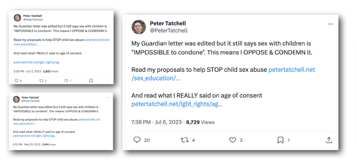This screenshot has height=164, width=357.
Task: Open more options on May 29 tweet
Action: pos(108,98)
